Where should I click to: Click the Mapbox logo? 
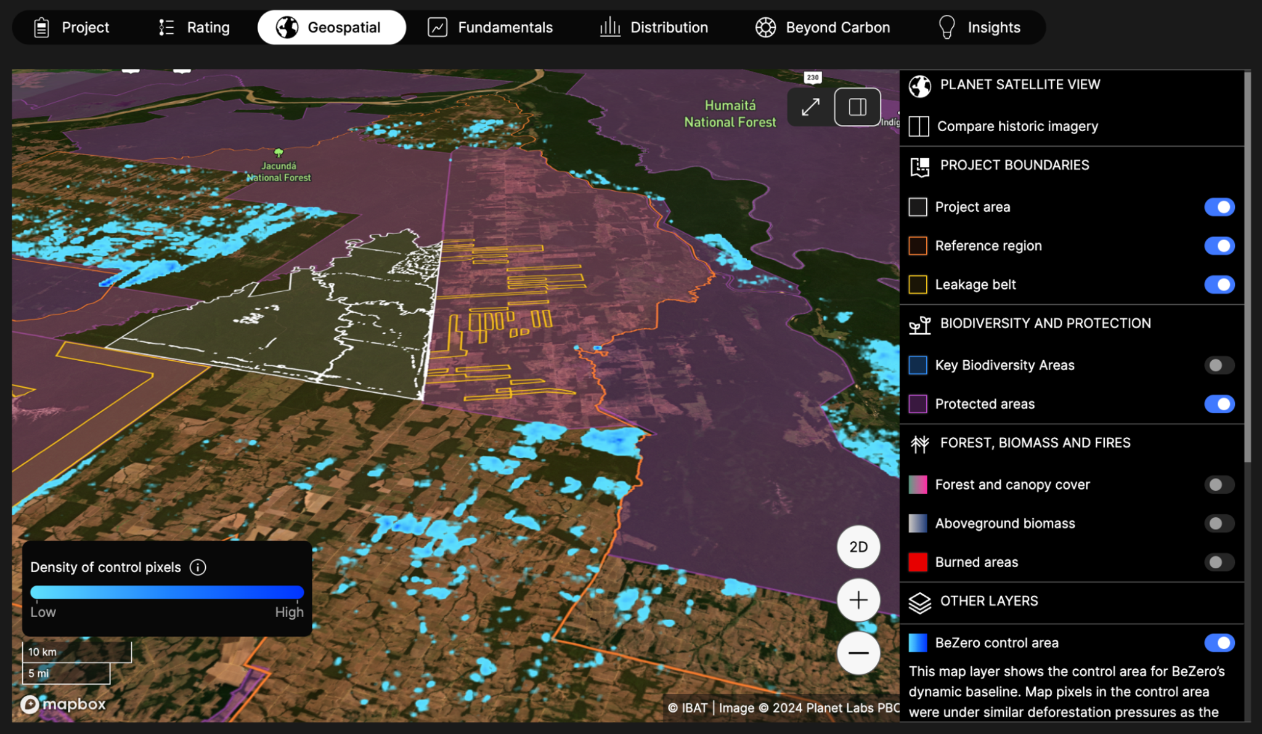coord(63,704)
